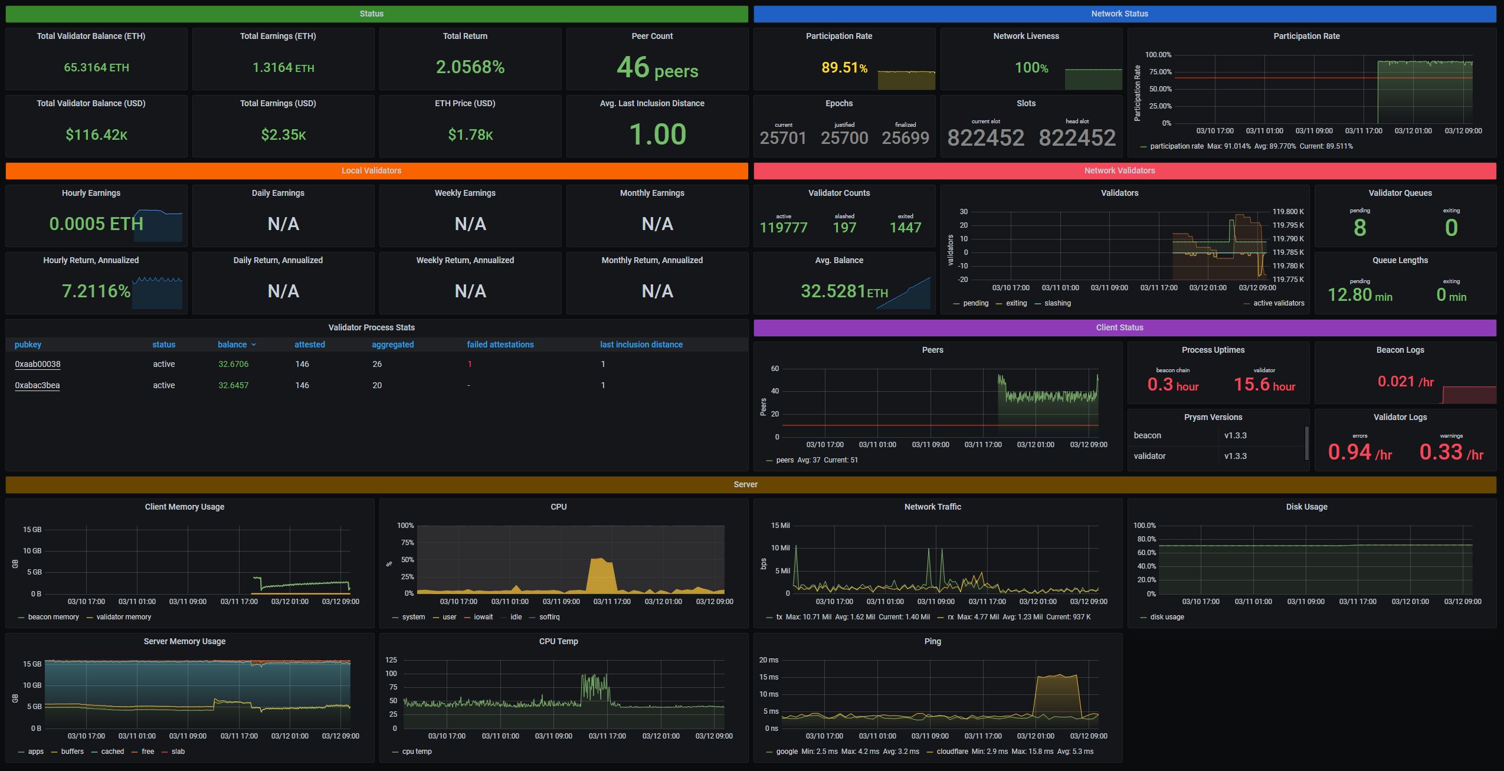Collapse the purple Client Status row
The height and width of the screenshot is (771, 1504).
click(x=1119, y=327)
